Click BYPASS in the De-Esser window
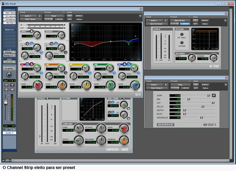Screen dimensions: 236x171 (205, 21)
